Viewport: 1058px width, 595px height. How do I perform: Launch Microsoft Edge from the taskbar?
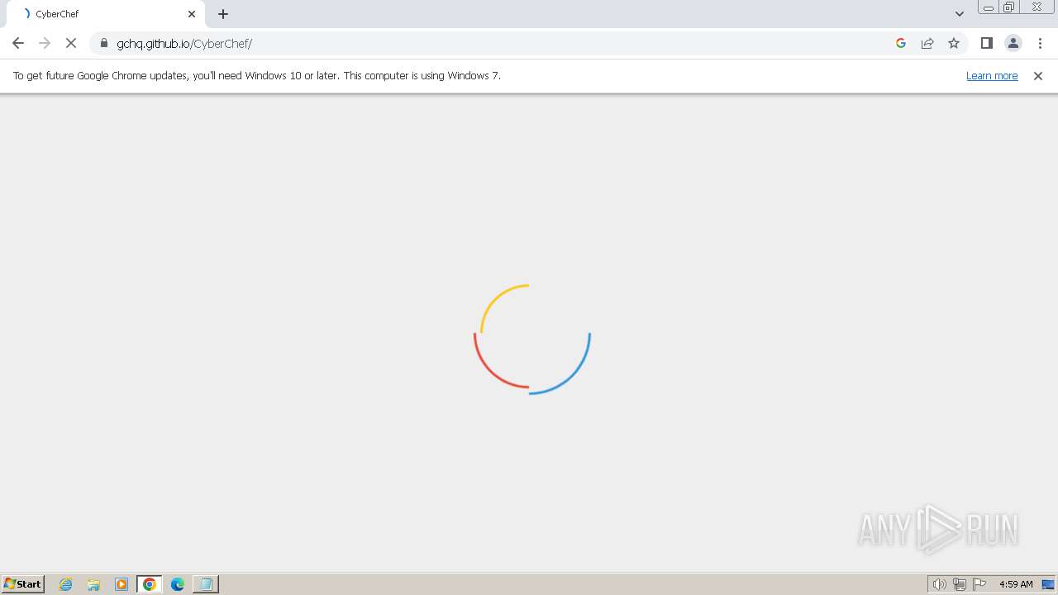178,584
